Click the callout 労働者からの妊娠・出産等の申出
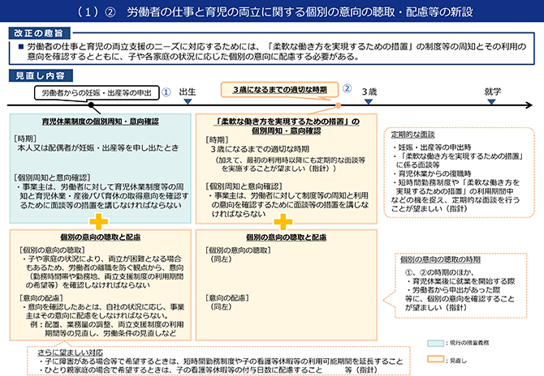The height and width of the screenshot is (376, 544). (x=97, y=93)
